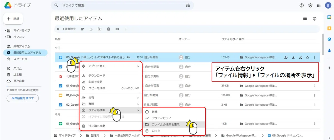Open the Drive logo home link
334x140 pixels.
coord(17,5)
